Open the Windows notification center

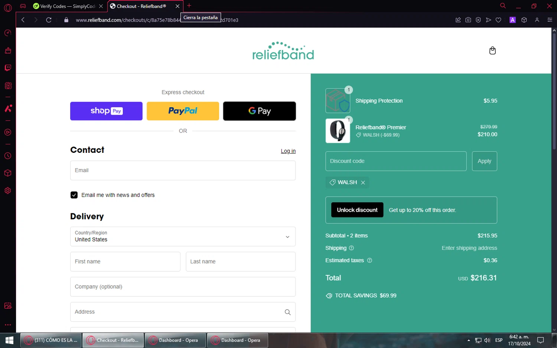(x=541, y=340)
